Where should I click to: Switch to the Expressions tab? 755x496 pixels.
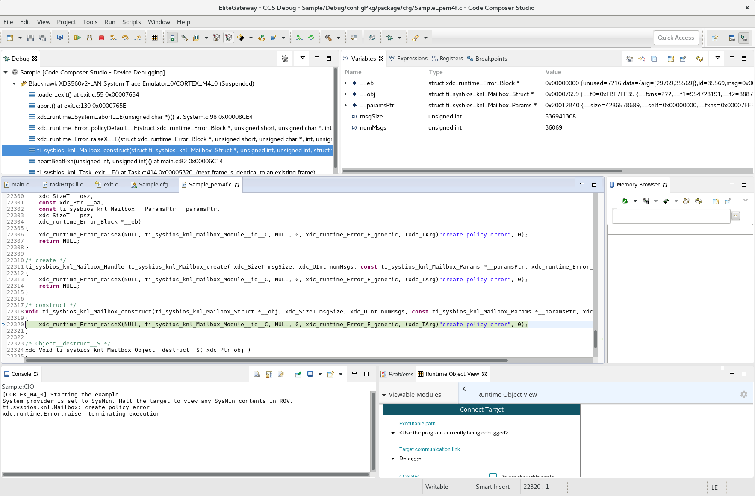point(408,59)
